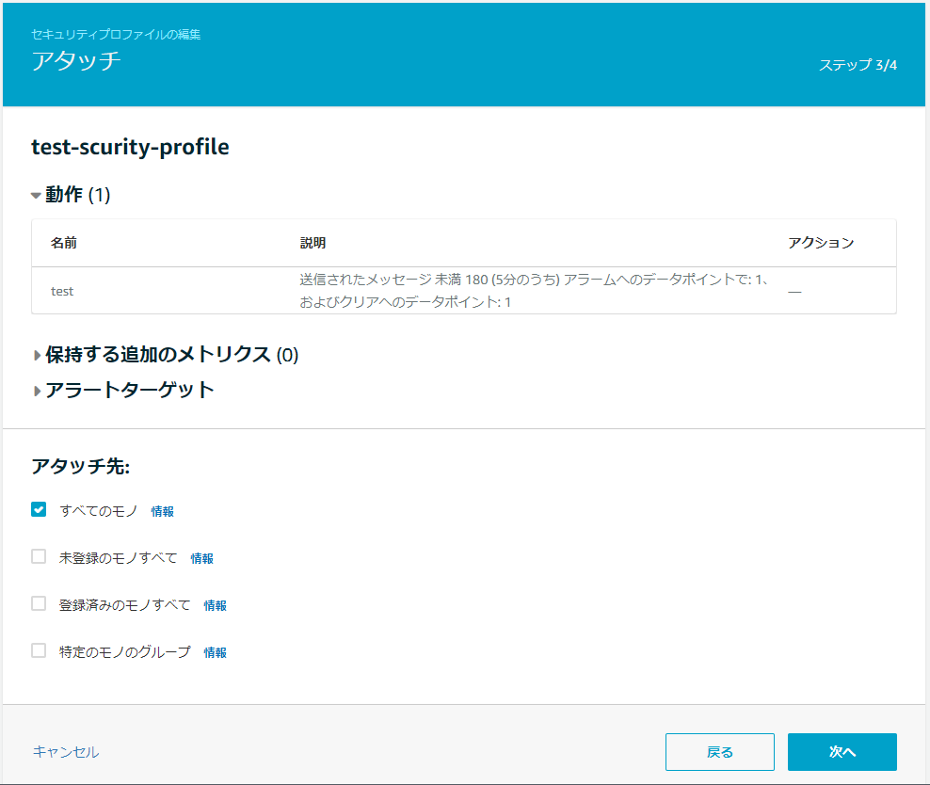Click the キャンセル link
This screenshot has height=785, width=930.
[65, 752]
